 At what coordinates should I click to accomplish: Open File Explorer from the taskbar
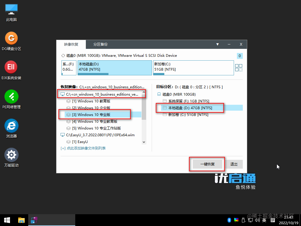pyautogui.click(x=21, y=220)
